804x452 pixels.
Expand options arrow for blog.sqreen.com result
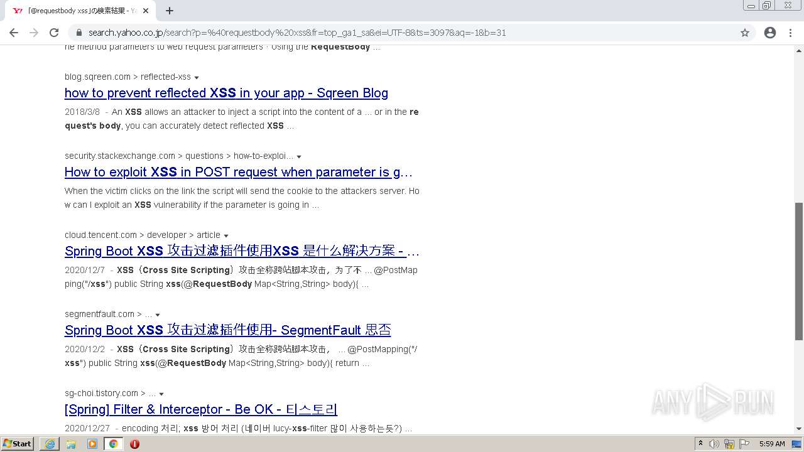(197, 78)
